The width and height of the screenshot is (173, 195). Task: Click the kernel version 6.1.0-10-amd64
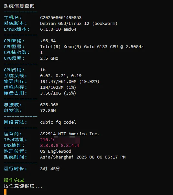pyautogui.click(x=58, y=29)
